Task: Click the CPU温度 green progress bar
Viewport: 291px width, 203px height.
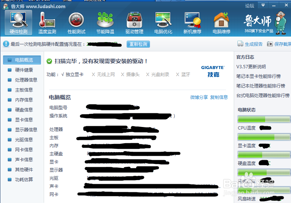Action: point(264,119)
